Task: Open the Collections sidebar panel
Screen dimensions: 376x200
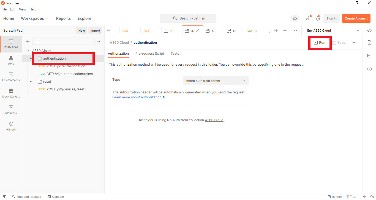Action: [x=11, y=44]
